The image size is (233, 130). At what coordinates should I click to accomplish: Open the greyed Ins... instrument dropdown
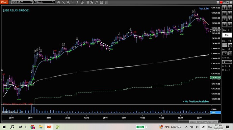click(x=225, y=45)
